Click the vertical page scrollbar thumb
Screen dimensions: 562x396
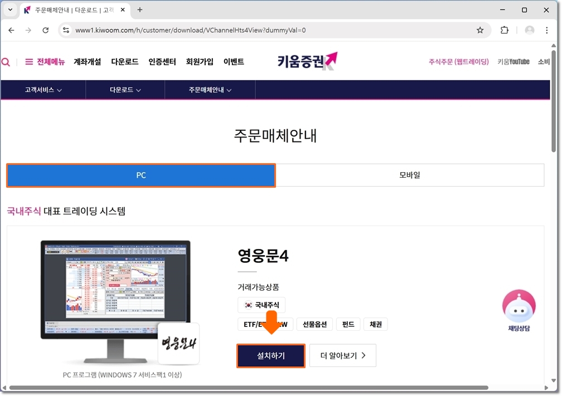coord(554,101)
